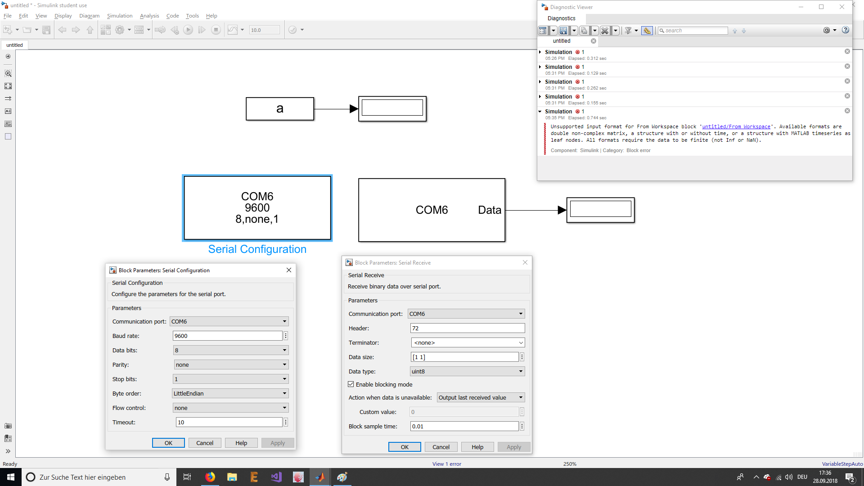Open the Library Browser icon
This screenshot has width=864, height=486.
106,30
